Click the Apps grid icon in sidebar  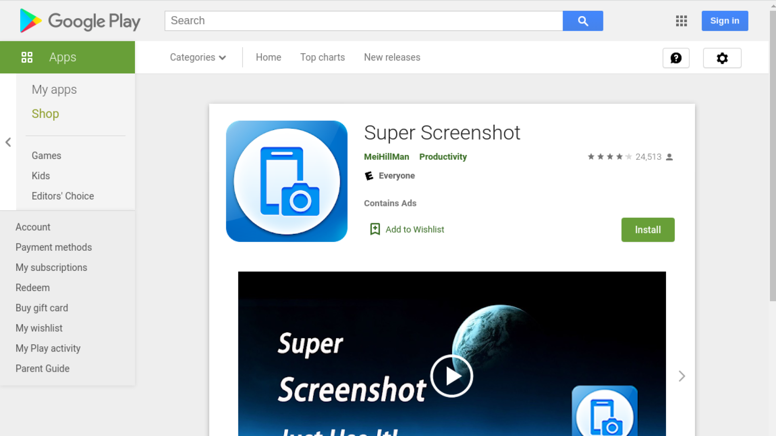(27, 57)
